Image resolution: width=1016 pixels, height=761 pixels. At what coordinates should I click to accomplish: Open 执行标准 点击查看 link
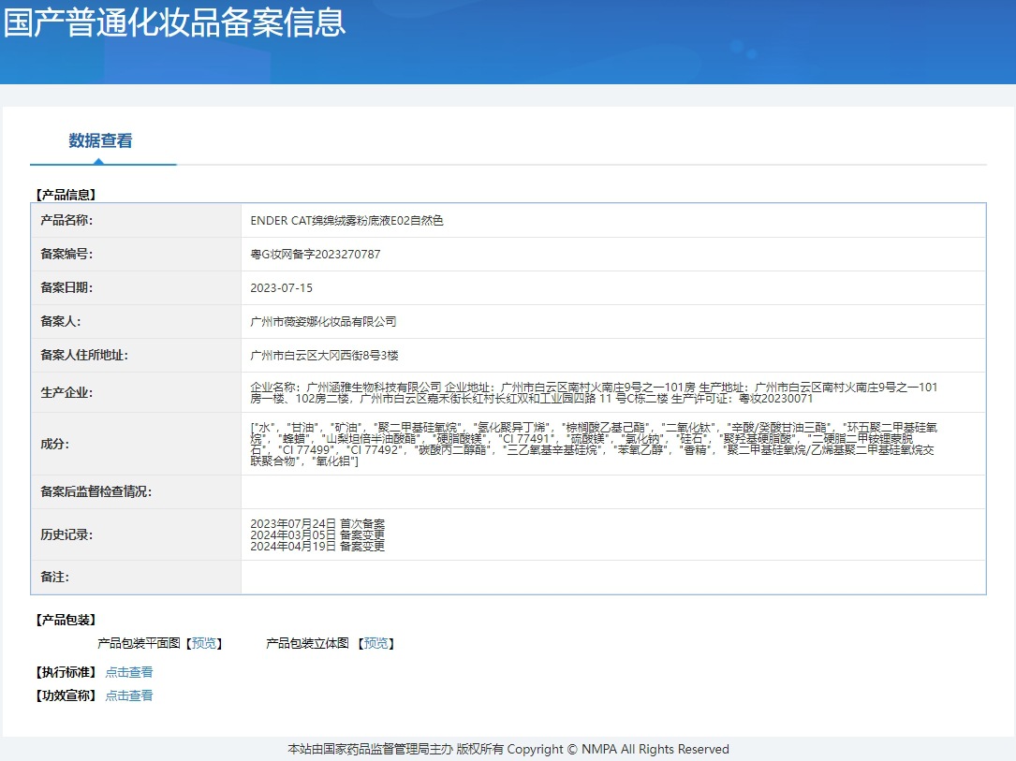coord(129,672)
